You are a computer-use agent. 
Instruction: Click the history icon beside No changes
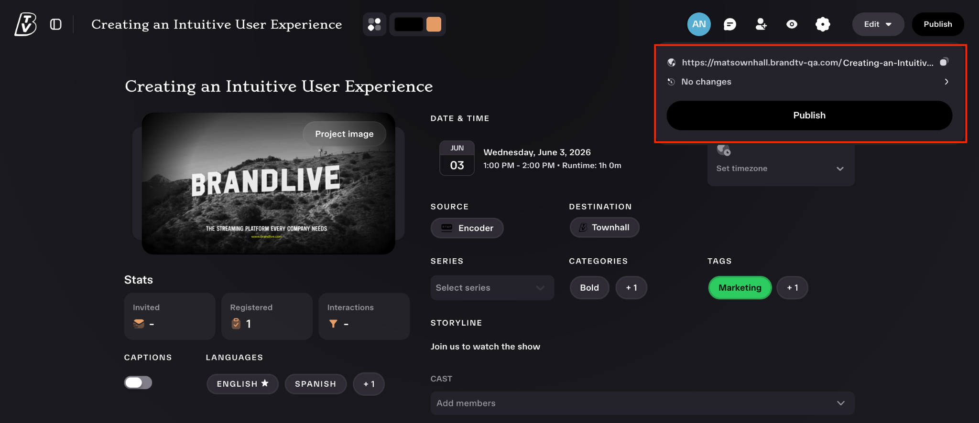coord(672,82)
